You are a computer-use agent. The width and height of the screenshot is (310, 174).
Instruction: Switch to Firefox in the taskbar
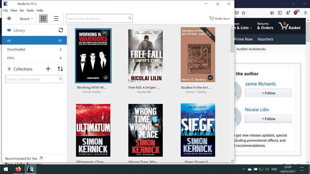click(x=18, y=169)
